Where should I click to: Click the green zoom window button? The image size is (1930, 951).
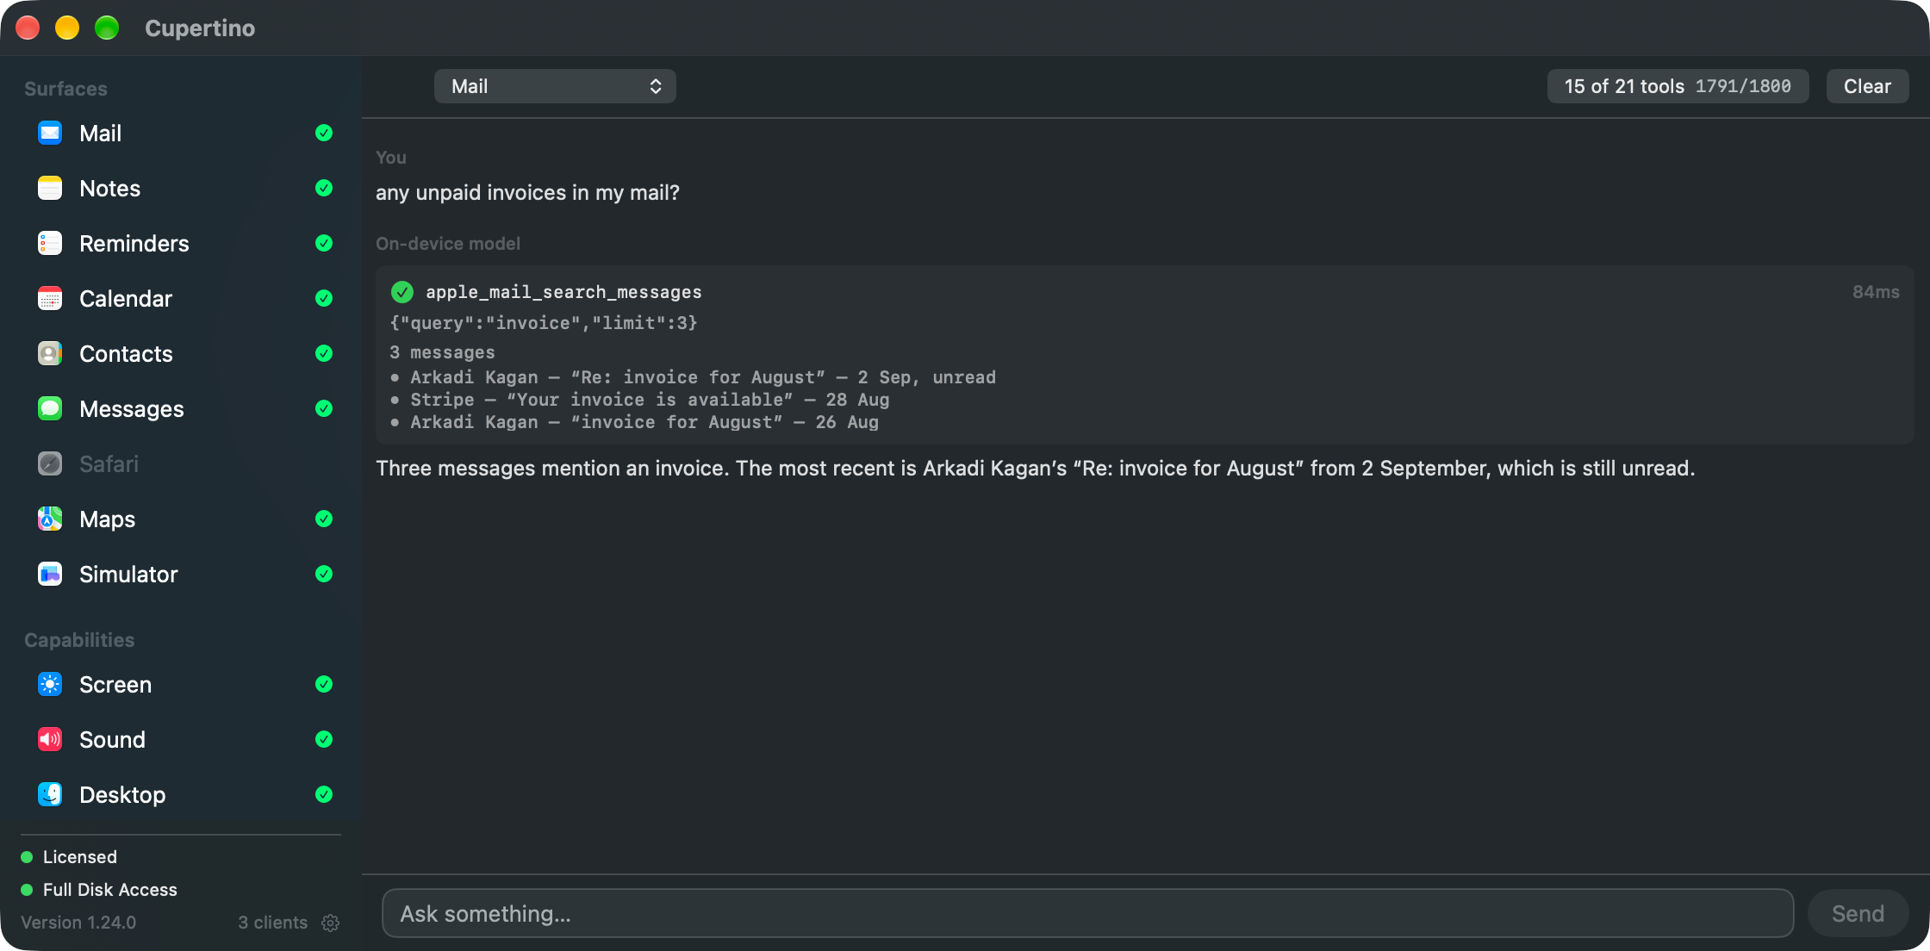pyautogui.click(x=107, y=28)
